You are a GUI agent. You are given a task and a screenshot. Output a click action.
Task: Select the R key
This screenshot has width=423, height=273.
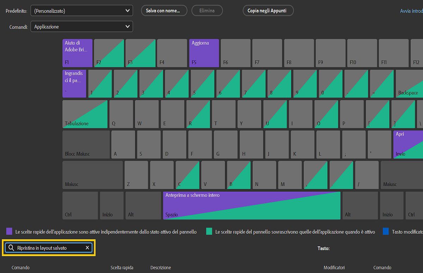(x=198, y=114)
